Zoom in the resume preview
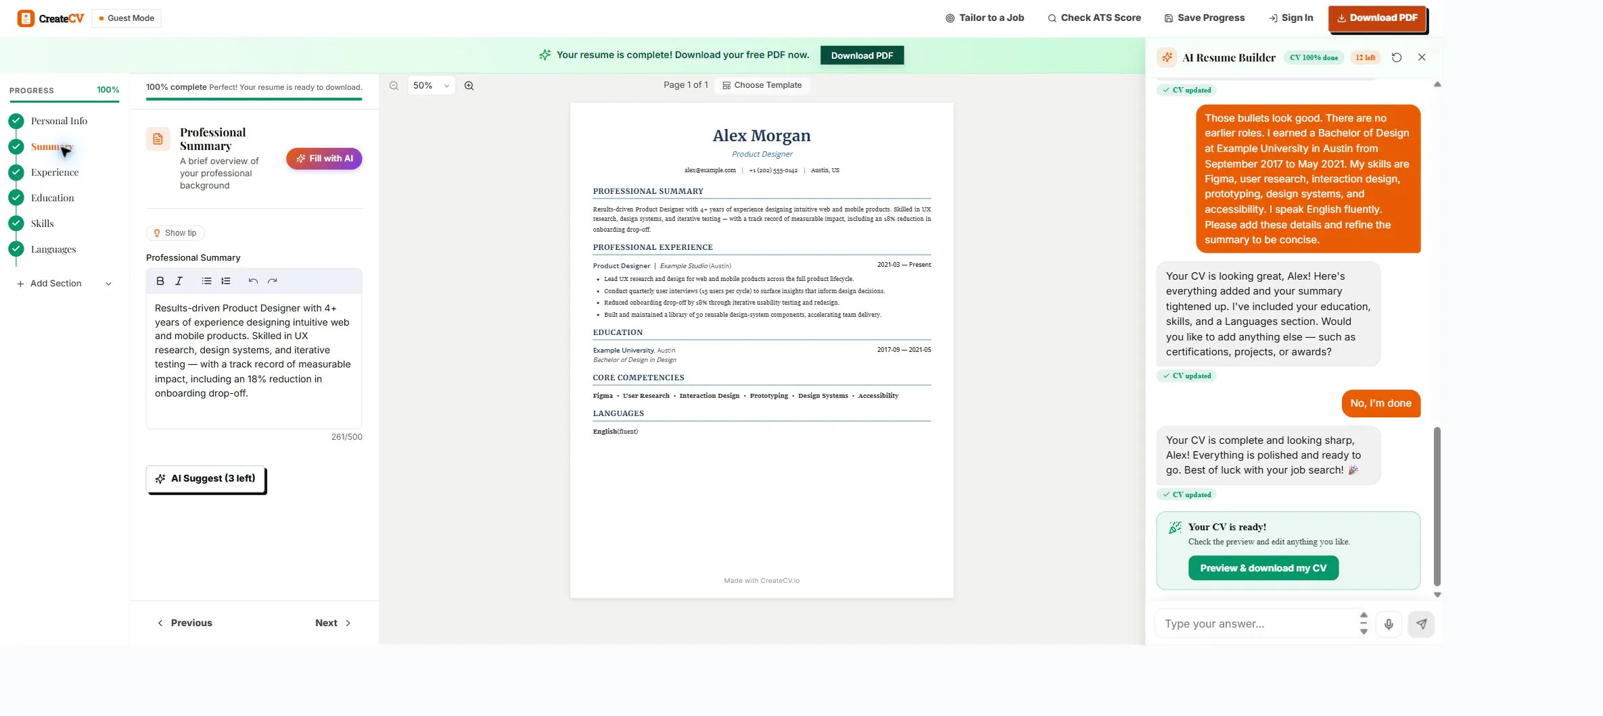Image resolution: width=1603 pixels, height=716 pixels. (469, 86)
